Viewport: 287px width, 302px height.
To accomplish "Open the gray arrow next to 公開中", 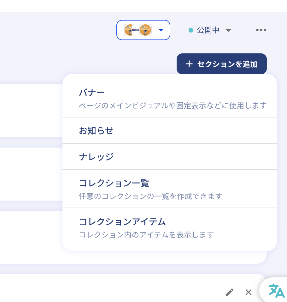I will pyautogui.click(x=228, y=30).
